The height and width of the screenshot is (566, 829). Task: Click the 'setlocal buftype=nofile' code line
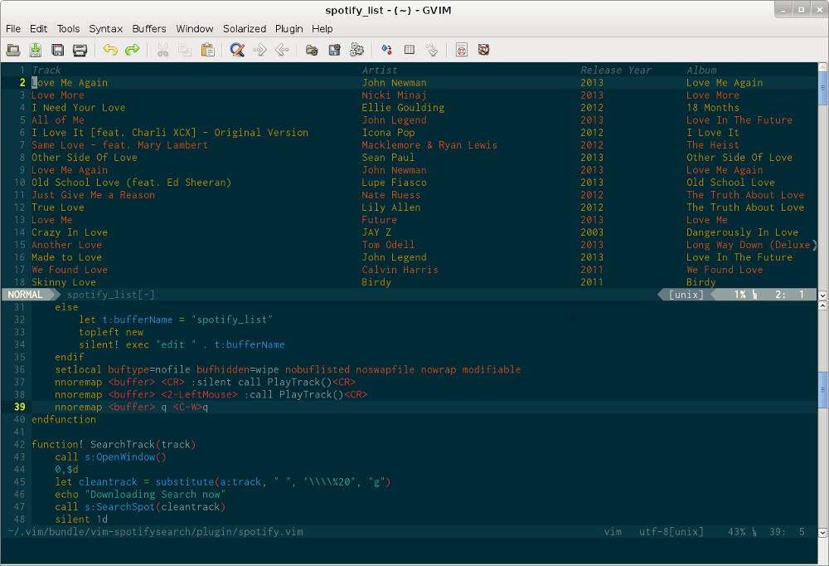(x=288, y=369)
